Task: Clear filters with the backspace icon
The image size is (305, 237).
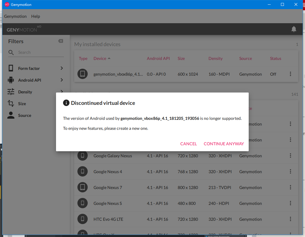Action: [60, 41]
